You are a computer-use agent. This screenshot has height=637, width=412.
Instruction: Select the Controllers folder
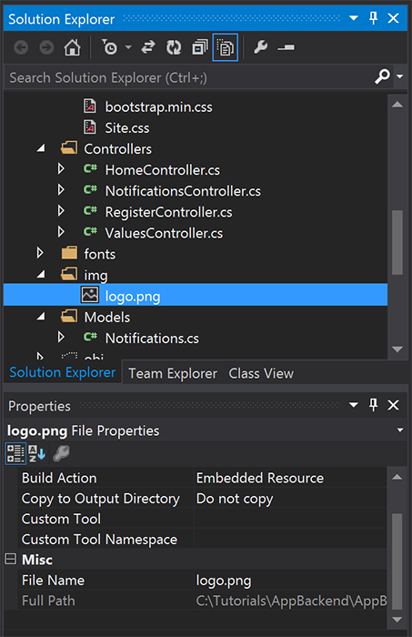point(117,149)
